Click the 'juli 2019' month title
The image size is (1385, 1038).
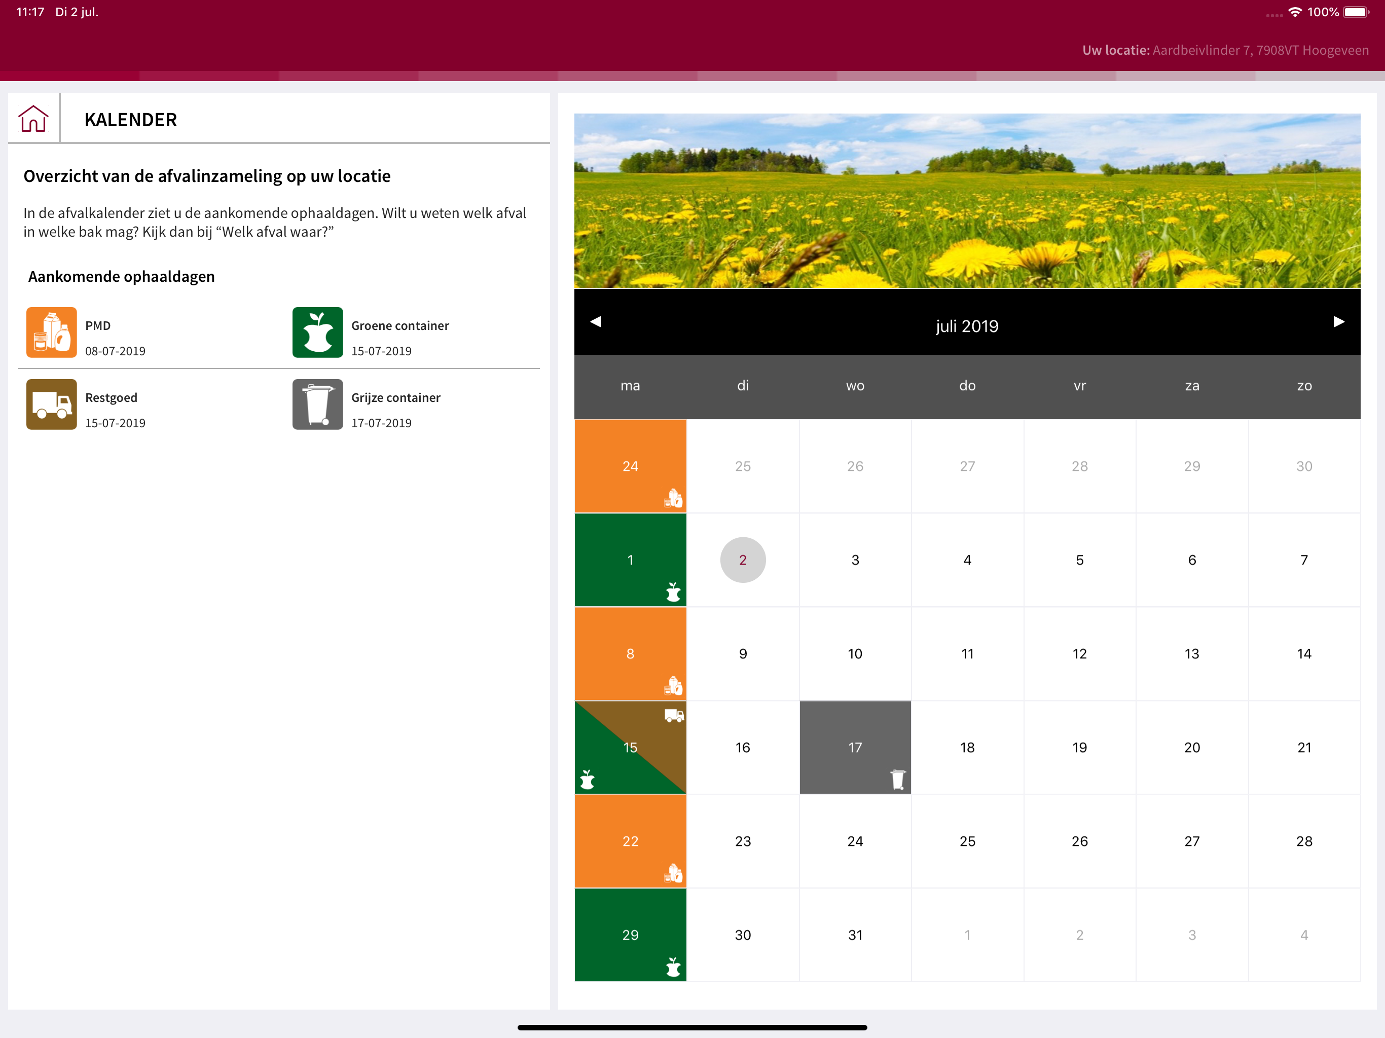[x=967, y=326]
